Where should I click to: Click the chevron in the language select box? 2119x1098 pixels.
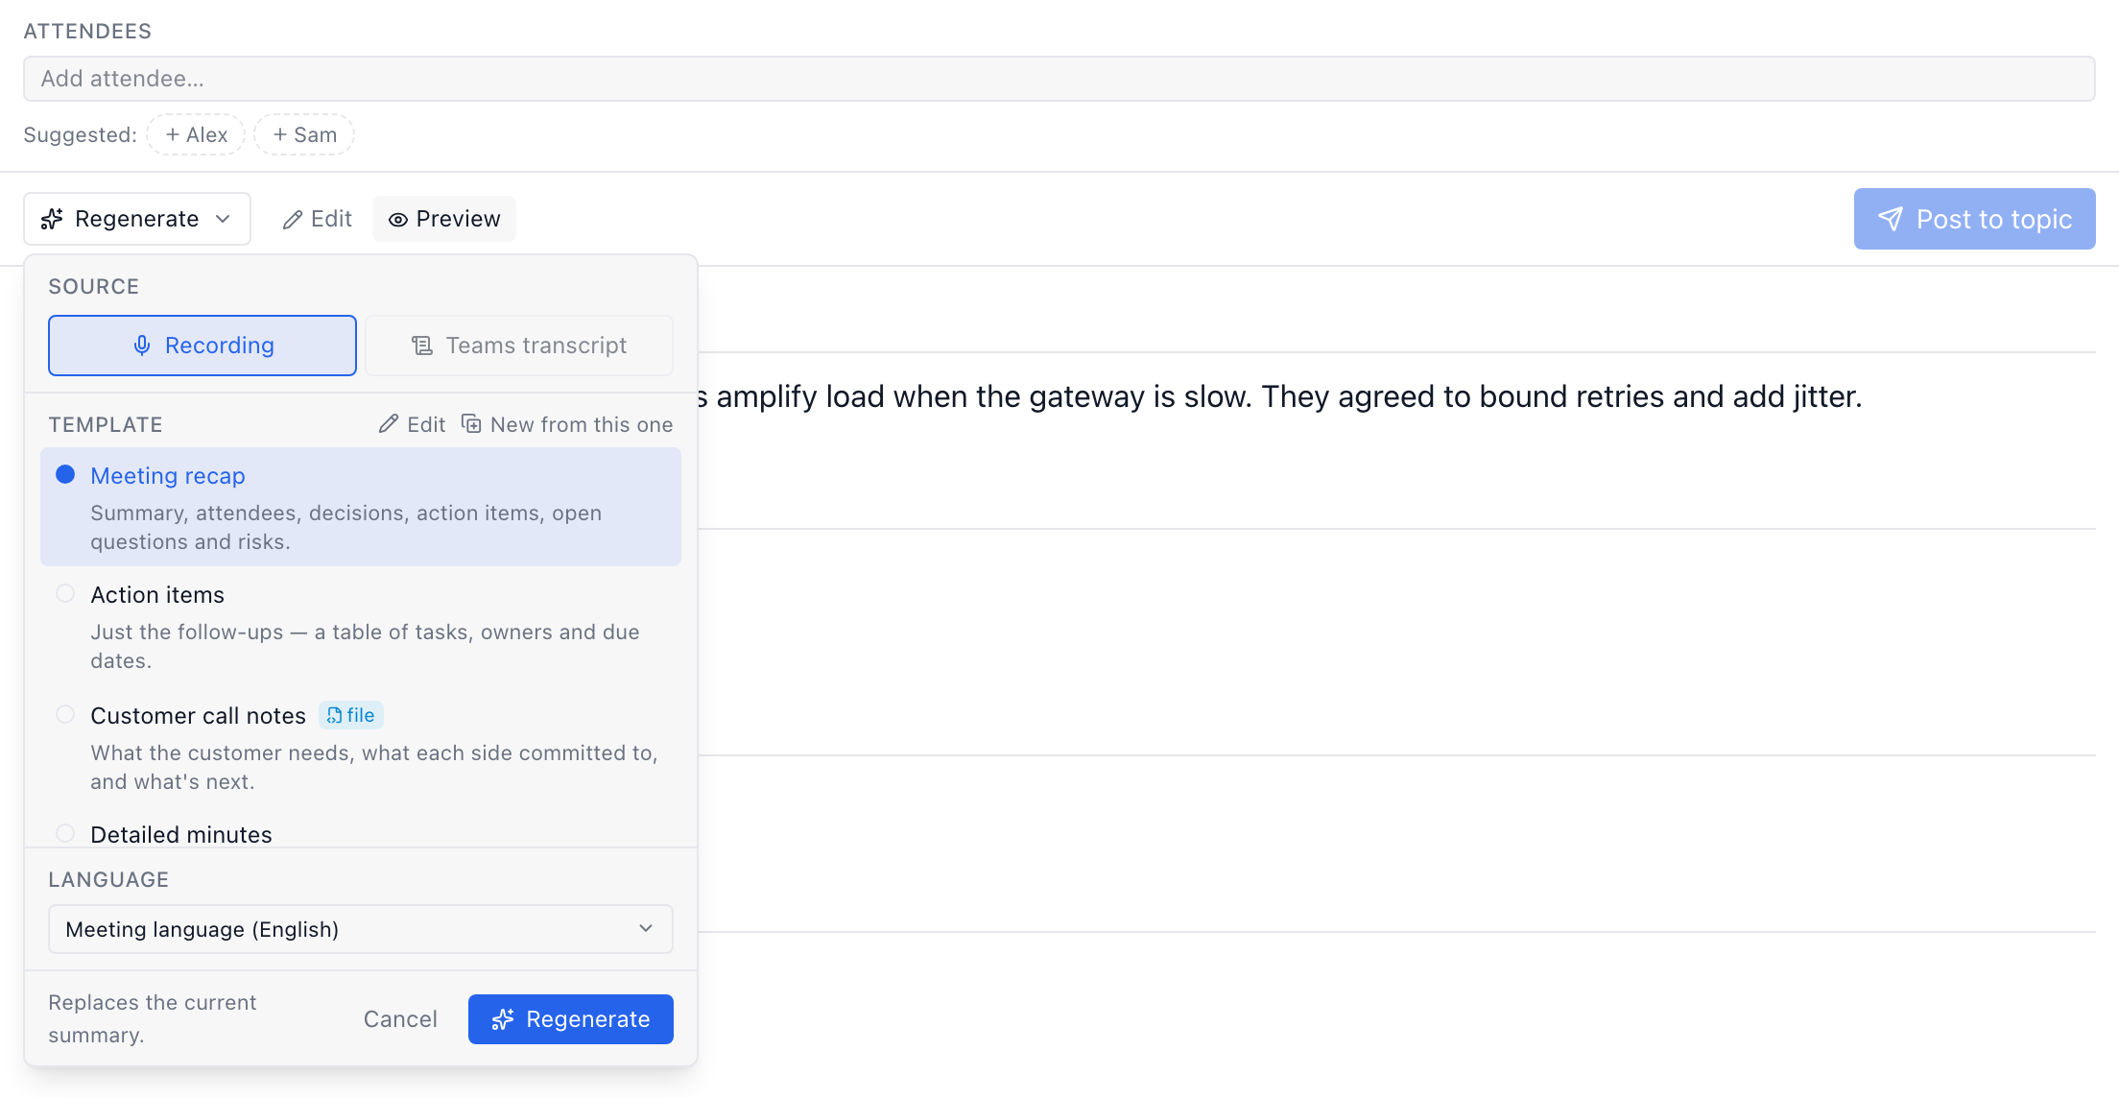tap(646, 928)
